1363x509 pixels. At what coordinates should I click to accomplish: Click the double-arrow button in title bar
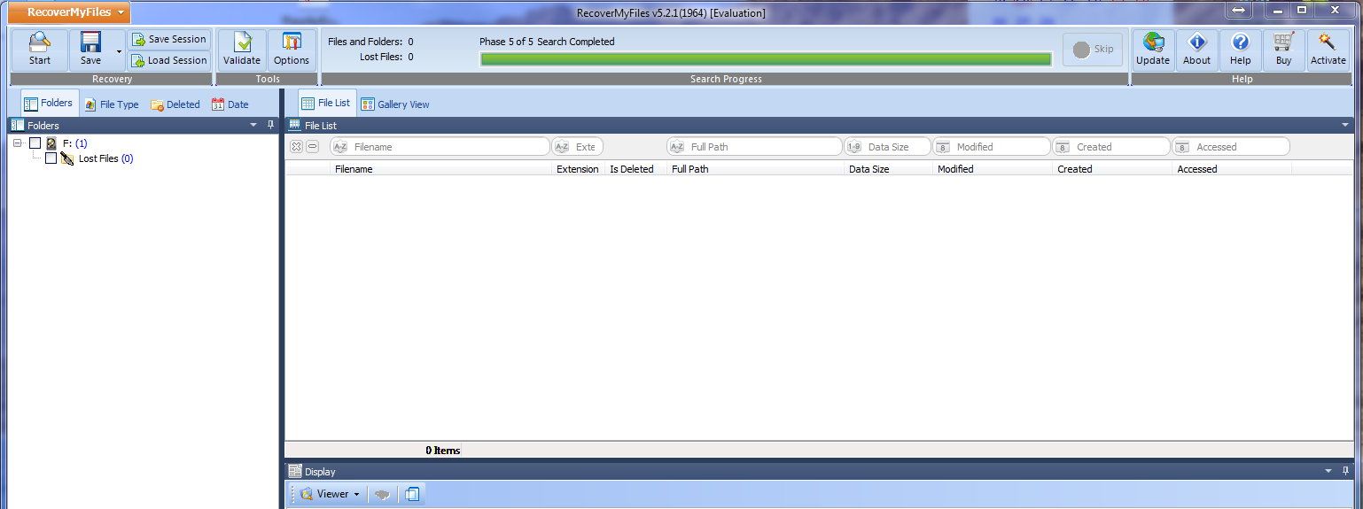point(1239,10)
